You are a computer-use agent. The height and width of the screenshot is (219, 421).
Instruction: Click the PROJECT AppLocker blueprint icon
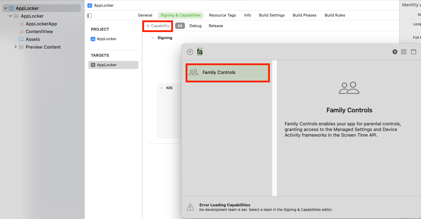click(93, 39)
